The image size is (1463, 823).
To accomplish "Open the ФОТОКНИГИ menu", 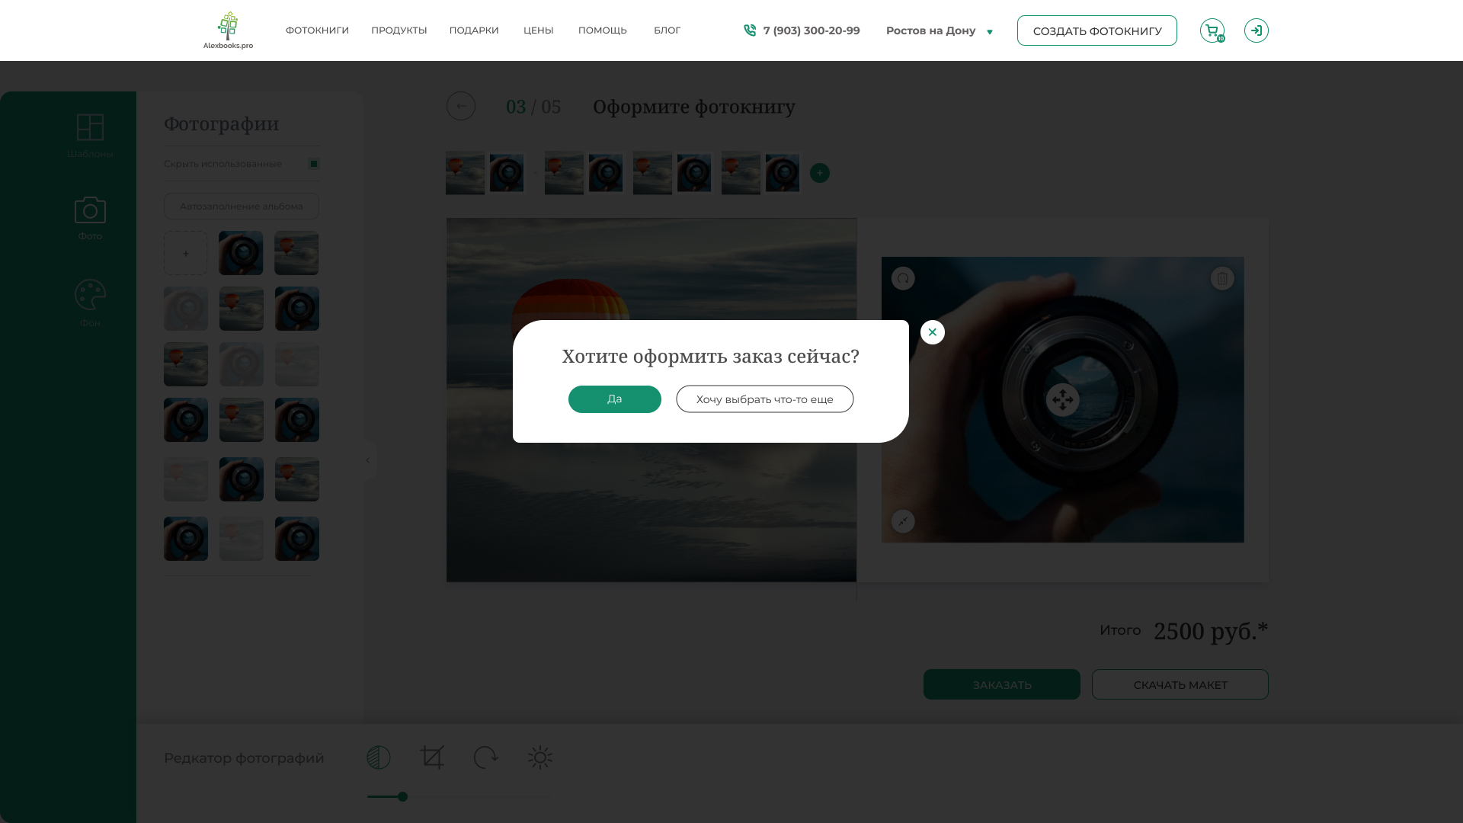I will click(x=317, y=30).
